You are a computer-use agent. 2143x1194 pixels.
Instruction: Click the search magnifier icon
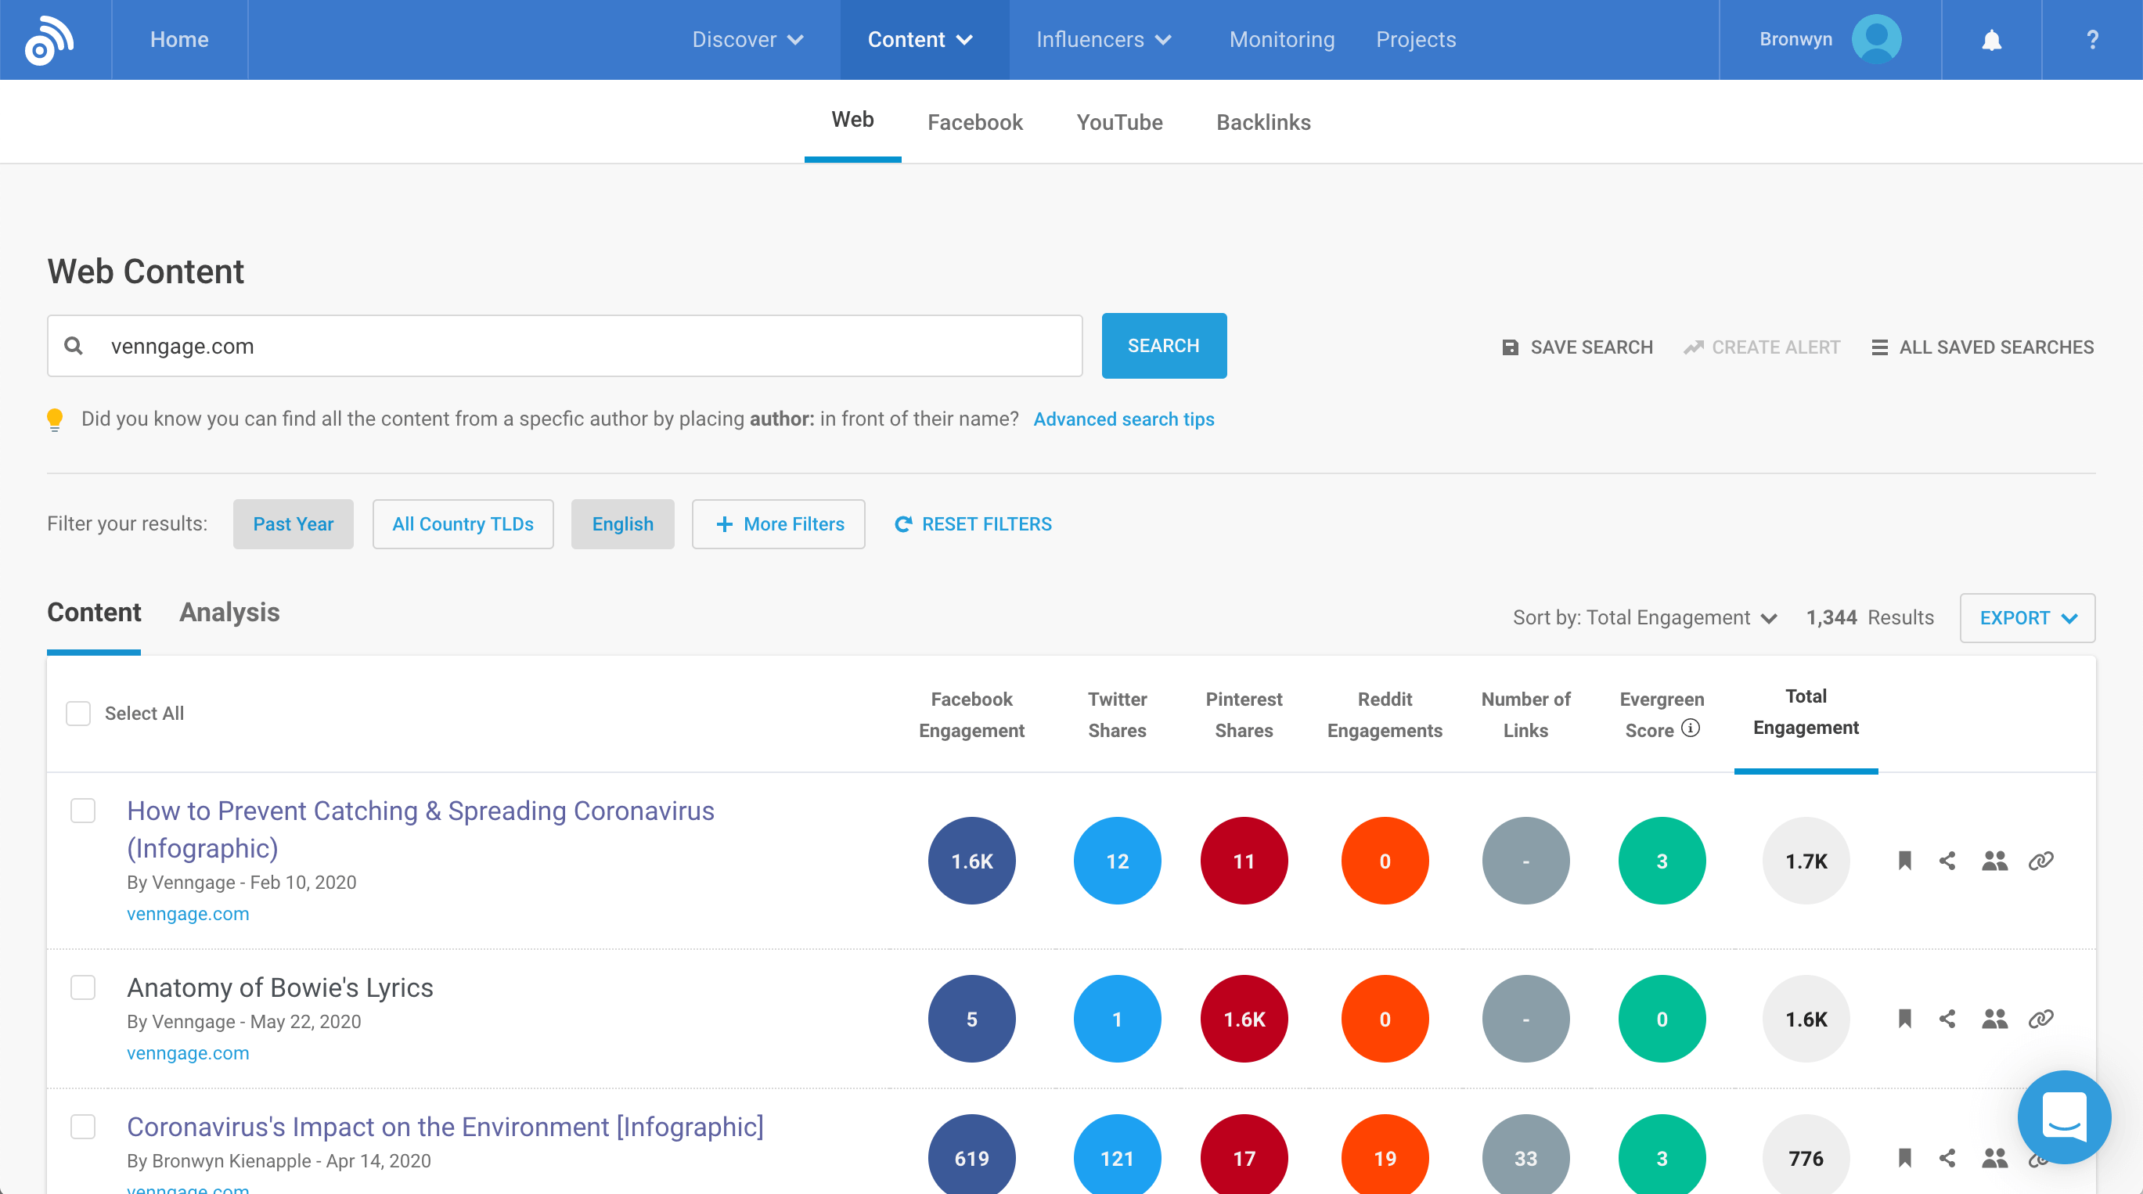[x=74, y=345]
